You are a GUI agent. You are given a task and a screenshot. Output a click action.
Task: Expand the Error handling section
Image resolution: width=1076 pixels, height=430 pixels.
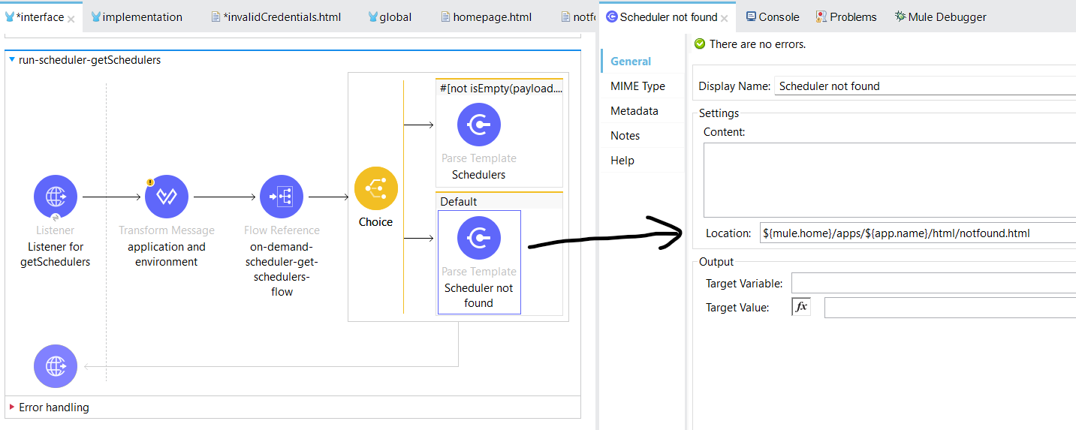point(12,407)
